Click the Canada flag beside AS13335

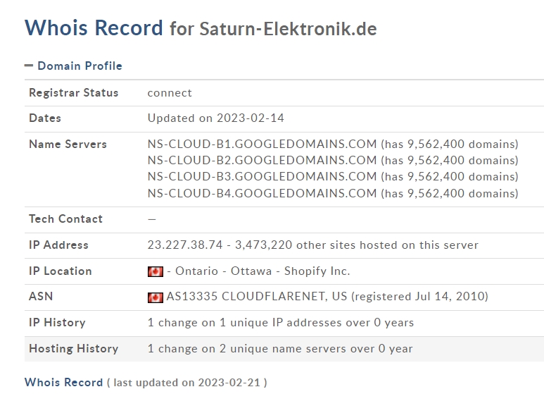click(x=155, y=297)
